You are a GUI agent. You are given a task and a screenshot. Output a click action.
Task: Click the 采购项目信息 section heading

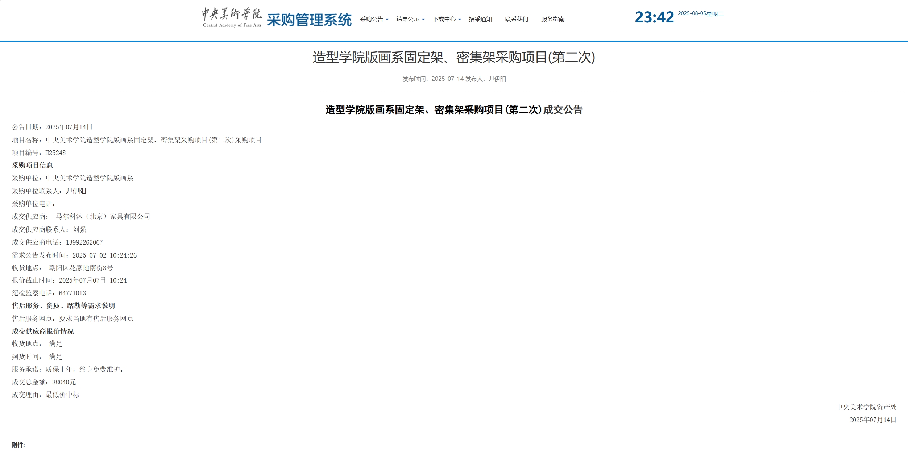click(32, 165)
